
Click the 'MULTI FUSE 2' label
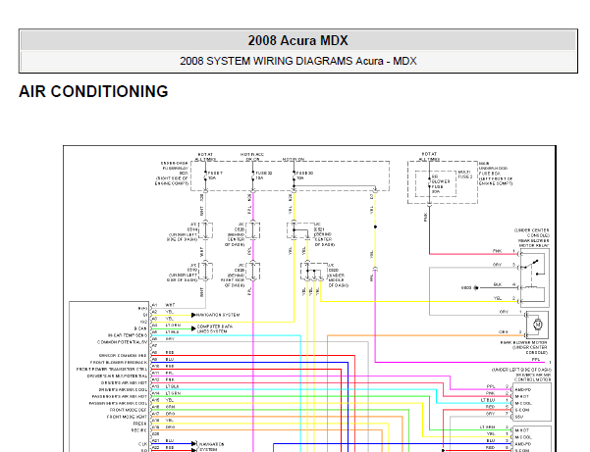465,175
